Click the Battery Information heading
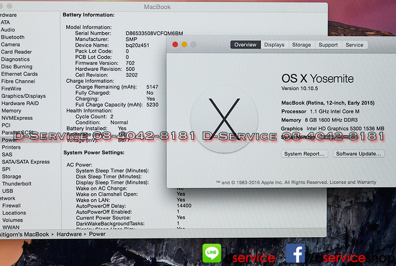 pyautogui.click(x=89, y=15)
